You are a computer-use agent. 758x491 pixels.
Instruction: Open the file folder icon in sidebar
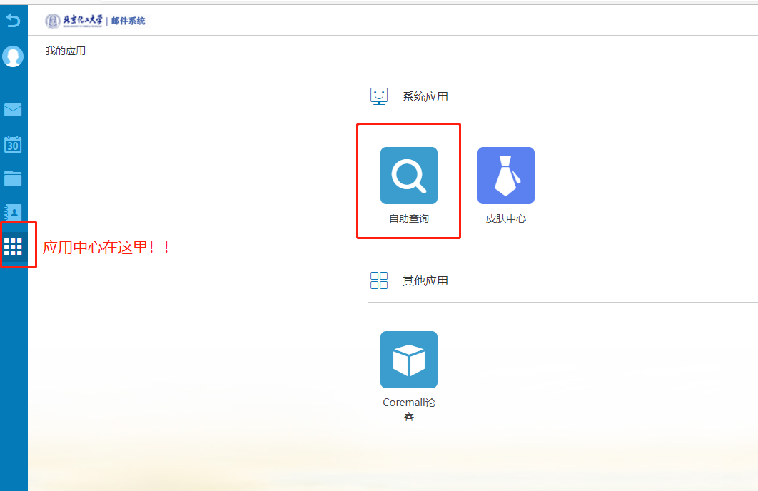13,178
